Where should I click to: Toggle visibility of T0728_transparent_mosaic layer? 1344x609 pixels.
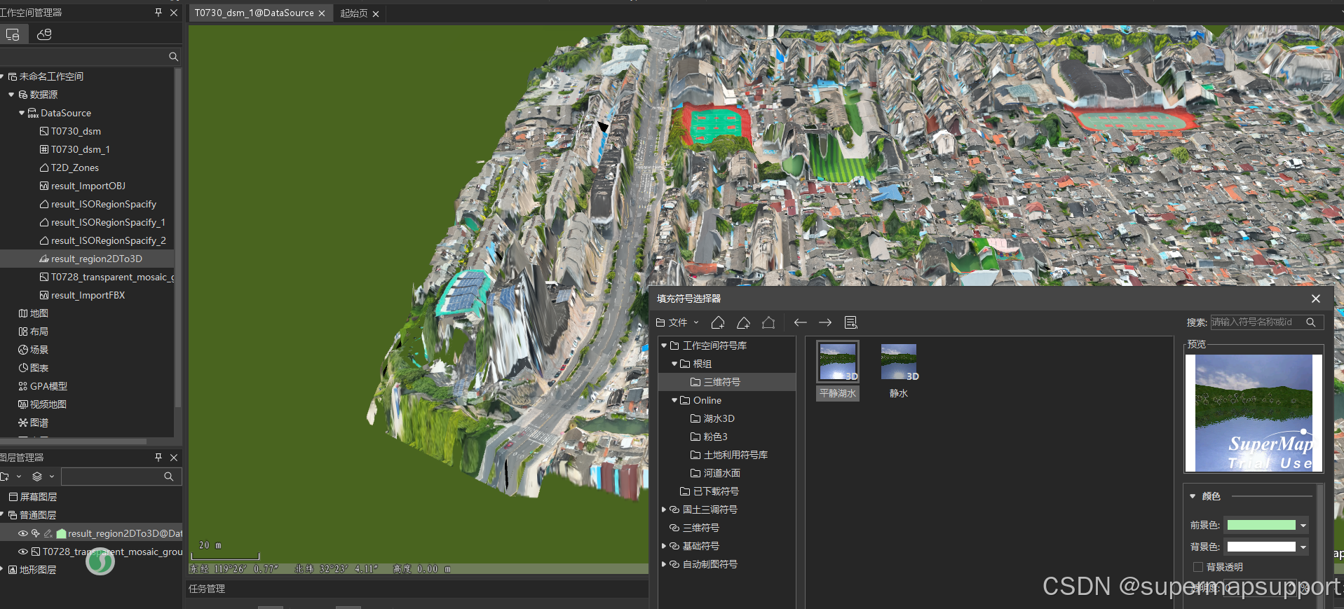pyautogui.click(x=23, y=552)
